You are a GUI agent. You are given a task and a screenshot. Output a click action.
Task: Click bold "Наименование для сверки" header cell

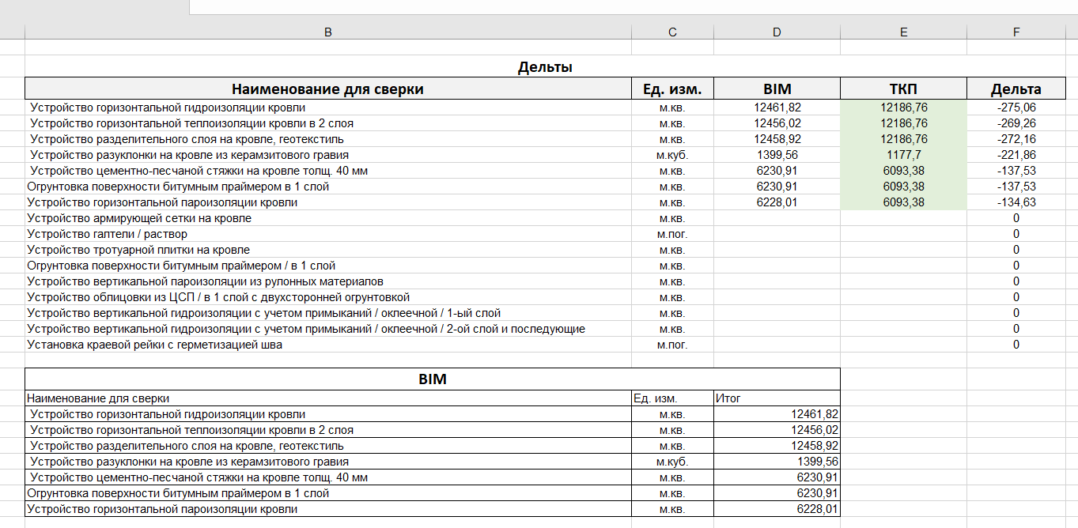pos(328,89)
